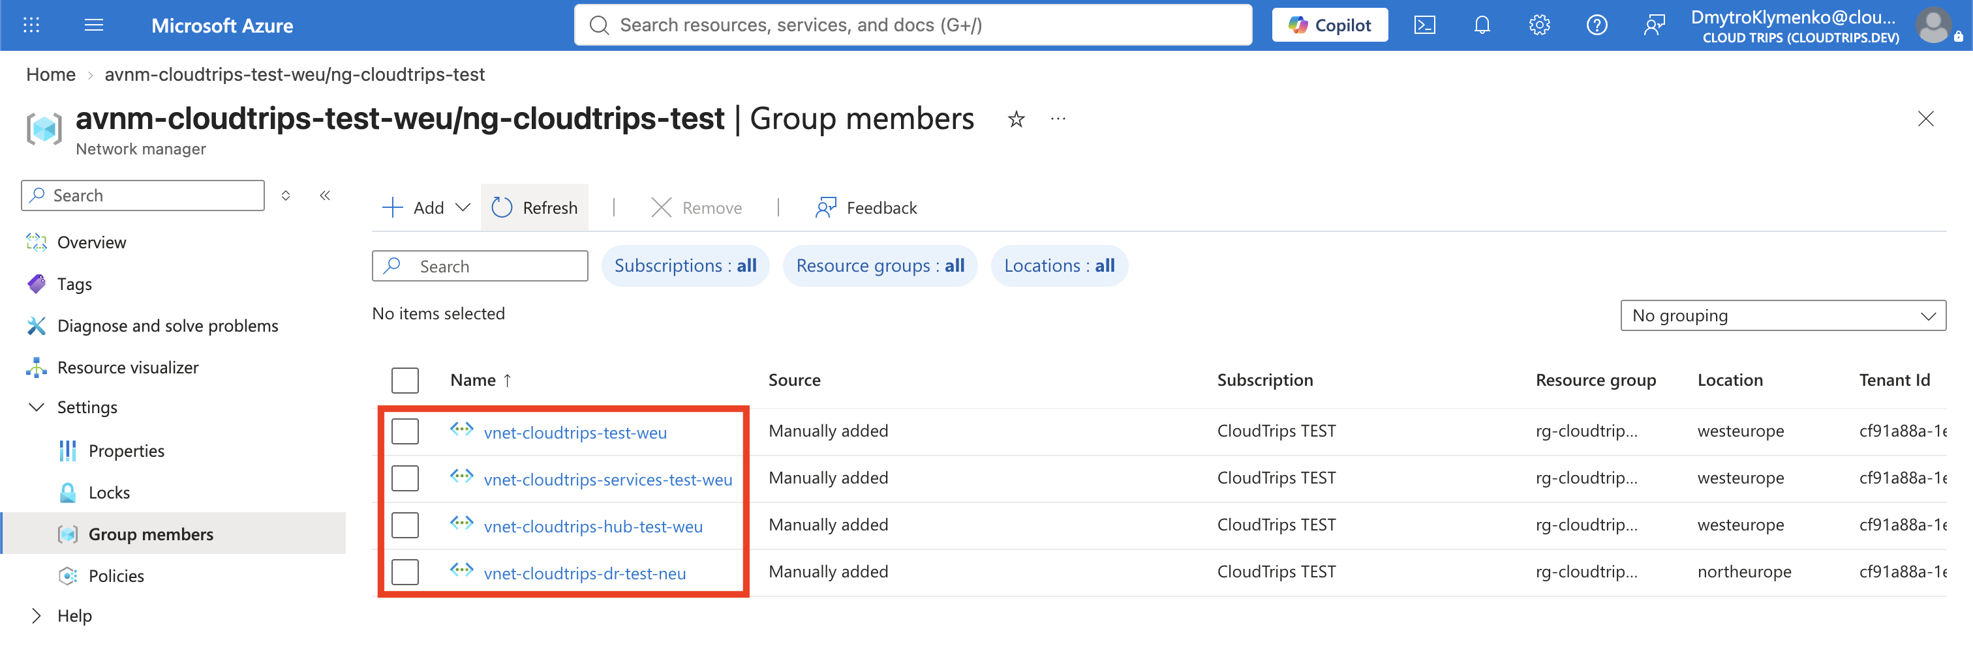The image size is (1973, 666).
Task: Collapse the sidebar with double chevron
Action: click(325, 195)
